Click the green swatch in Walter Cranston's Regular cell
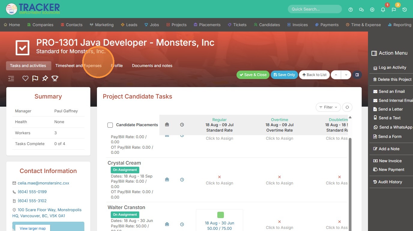Viewport: 413px width, 231px height. [220, 215]
